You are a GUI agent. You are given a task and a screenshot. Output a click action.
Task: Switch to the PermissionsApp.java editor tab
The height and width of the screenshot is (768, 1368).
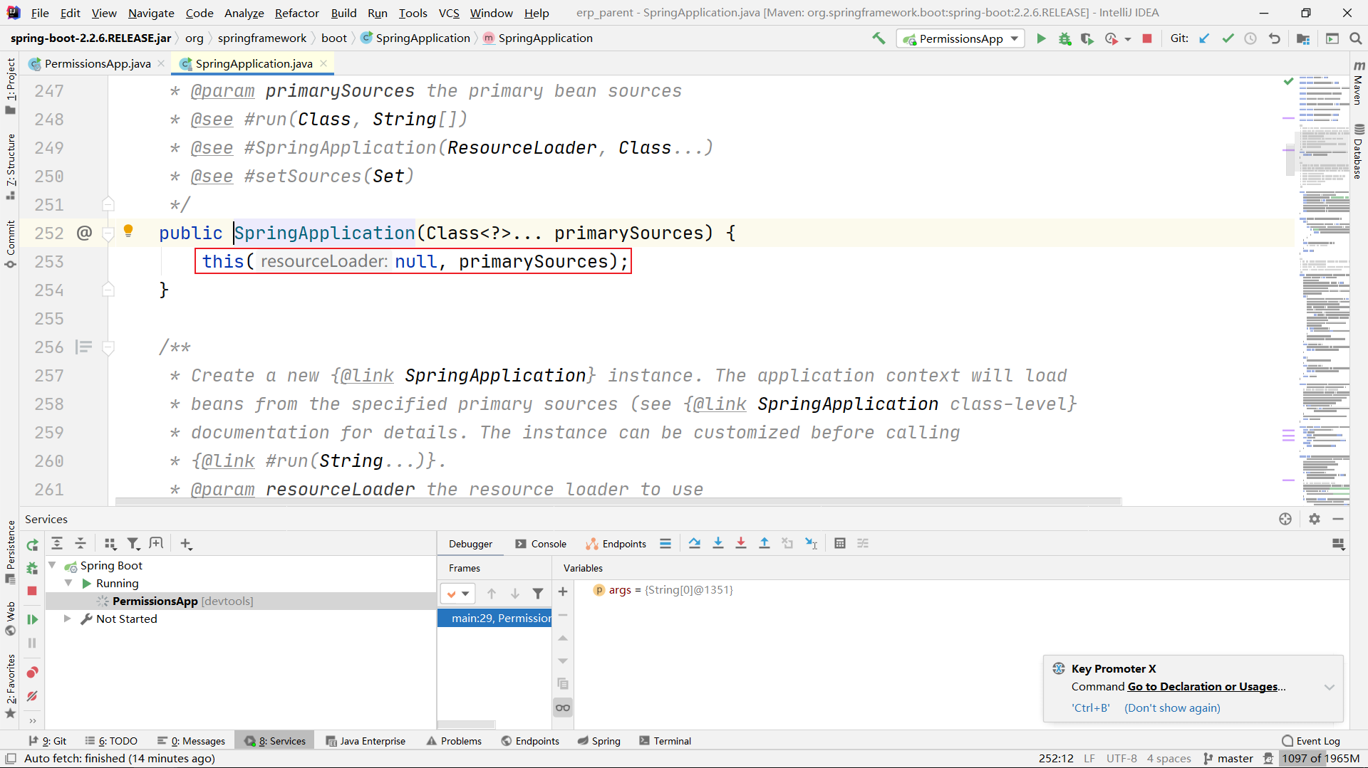tap(97, 63)
